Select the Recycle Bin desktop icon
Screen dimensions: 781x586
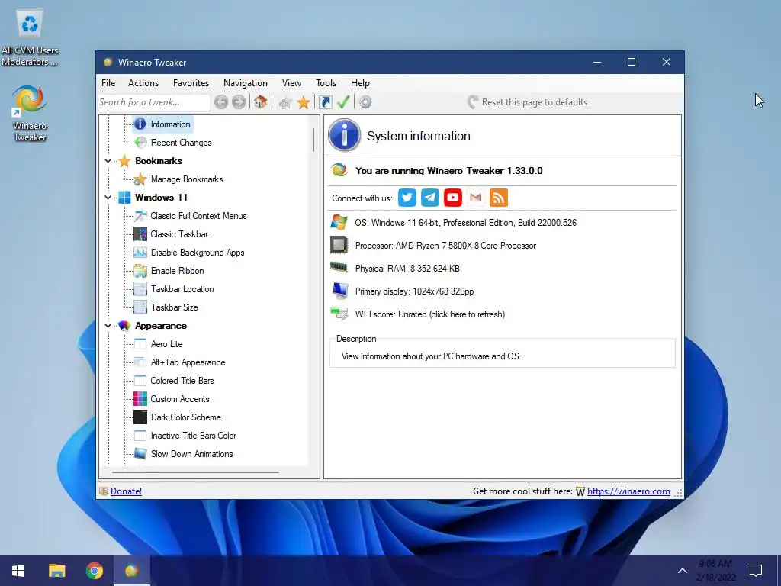(x=30, y=37)
